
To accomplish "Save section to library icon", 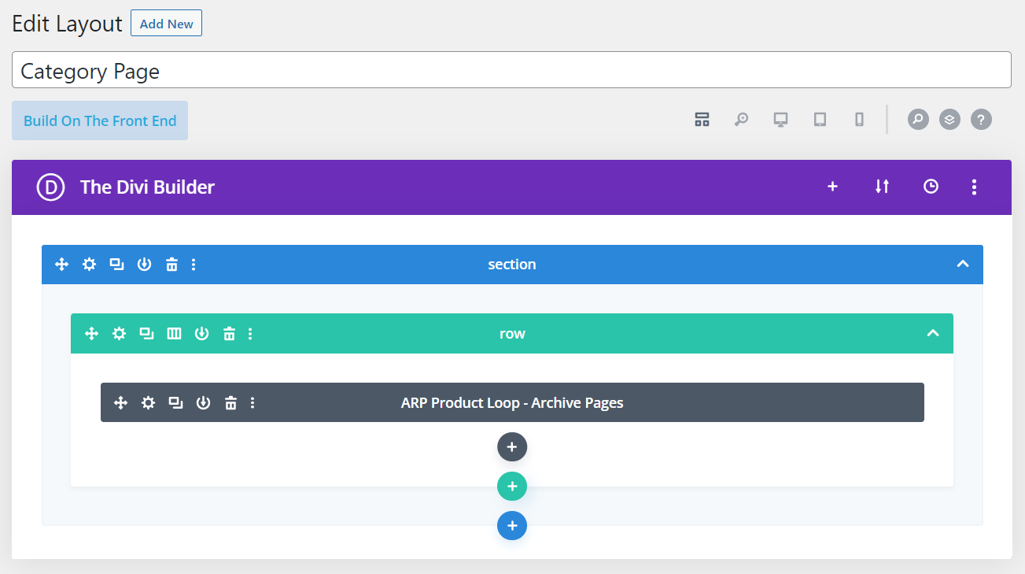I will (144, 265).
